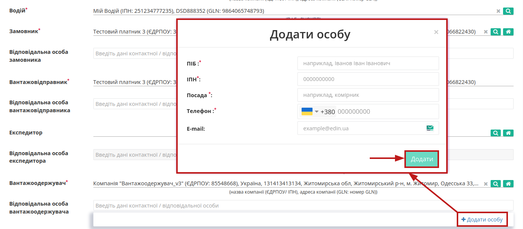This screenshot has width=523, height=229.
Task: Search for a driver in Водій row
Action: pyautogui.click(x=508, y=11)
